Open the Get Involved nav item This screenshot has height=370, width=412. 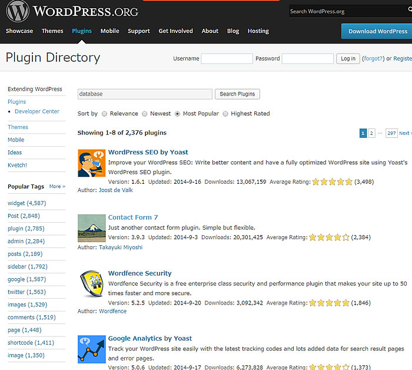tap(175, 31)
